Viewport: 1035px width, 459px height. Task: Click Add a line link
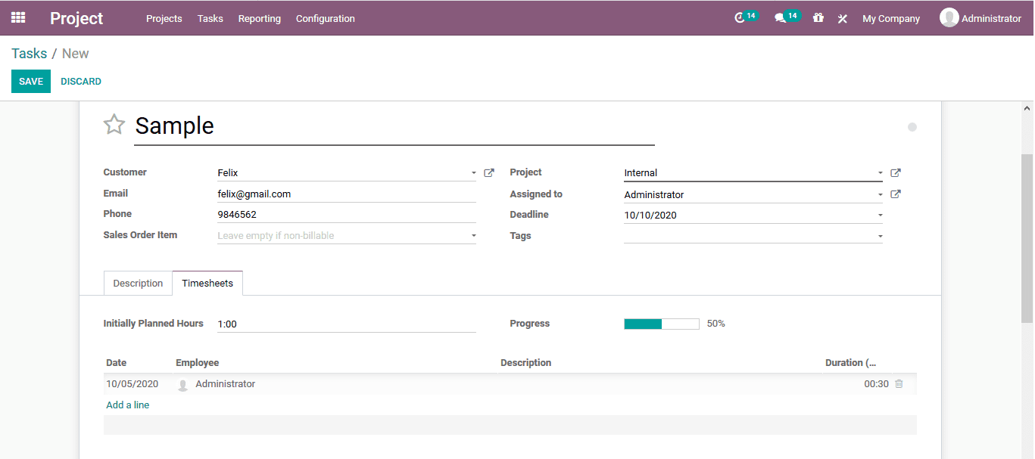[x=127, y=405]
